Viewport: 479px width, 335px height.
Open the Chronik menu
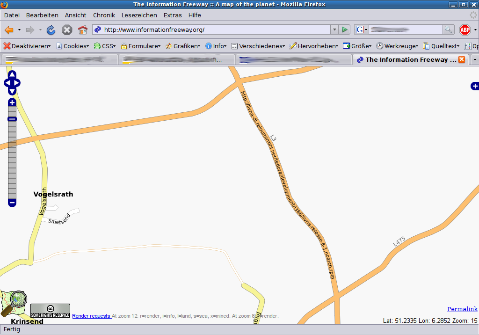[104, 15]
